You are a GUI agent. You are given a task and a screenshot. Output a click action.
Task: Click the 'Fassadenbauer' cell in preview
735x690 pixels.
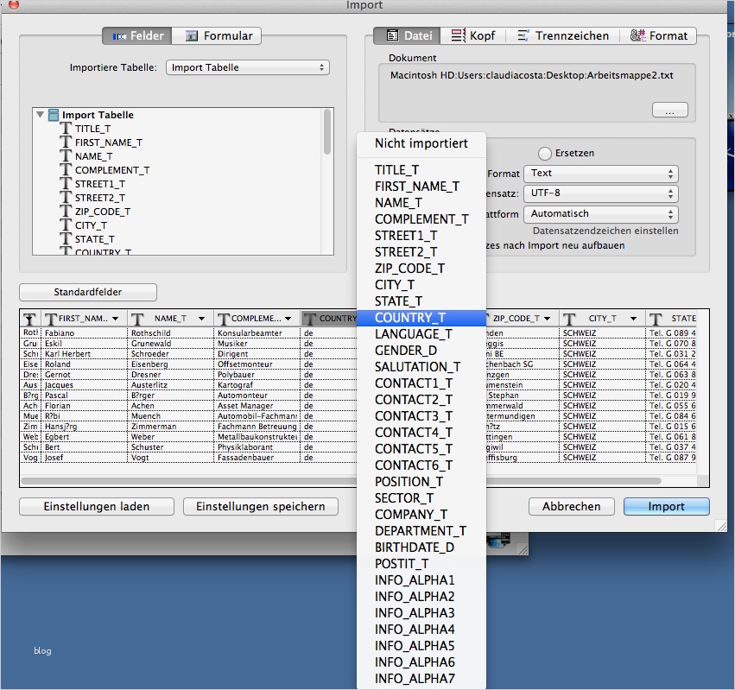[x=257, y=458]
